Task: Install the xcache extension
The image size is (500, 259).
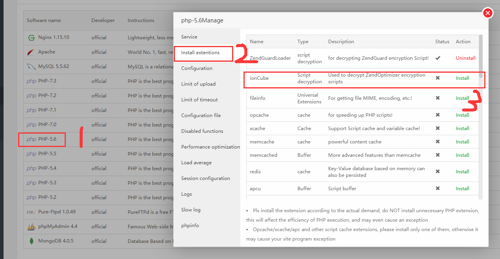Action: pos(462,129)
